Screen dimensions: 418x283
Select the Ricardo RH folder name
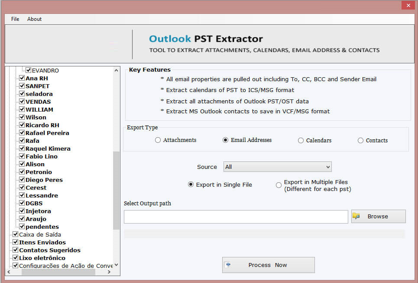[42, 125]
